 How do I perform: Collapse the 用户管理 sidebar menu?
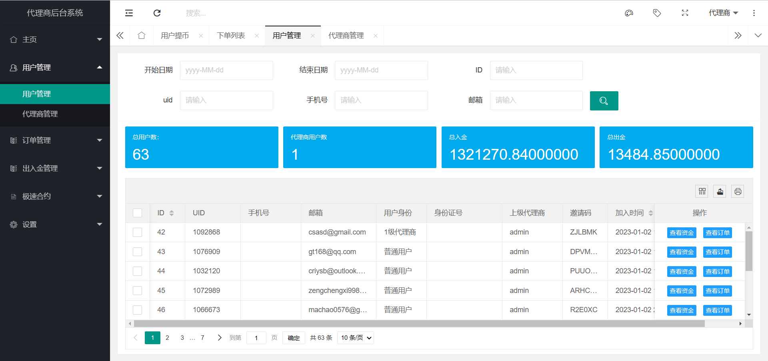tap(55, 67)
